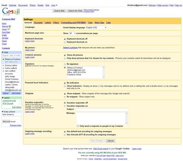Image resolution: width=183 pixels, height=161 pixels.
Task: Click signature box scrollbar down arrow
Action: point(104,77)
